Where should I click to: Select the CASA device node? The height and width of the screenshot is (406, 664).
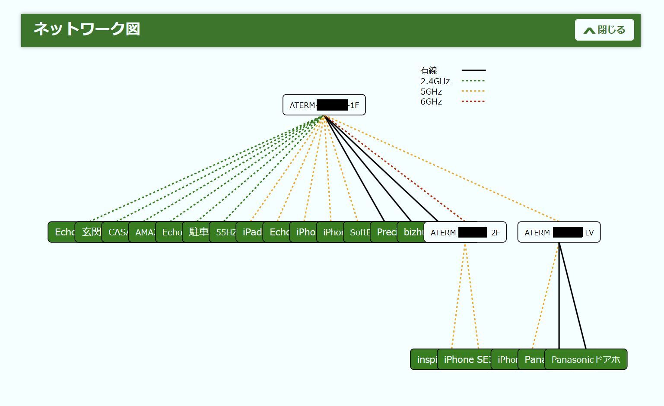[x=118, y=232]
